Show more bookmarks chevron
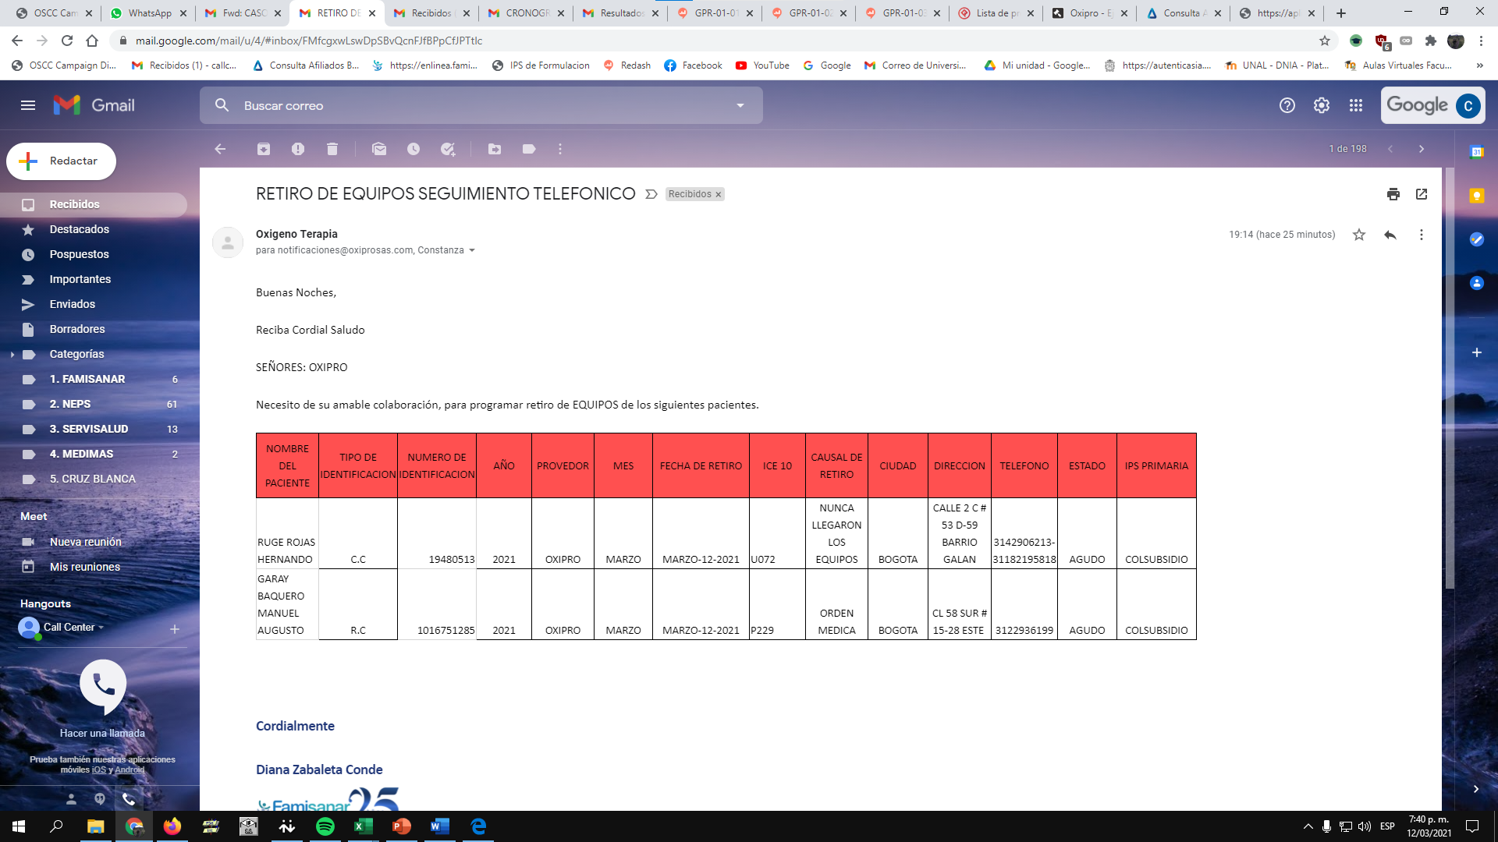This screenshot has height=842, width=1498. tap(1480, 65)
